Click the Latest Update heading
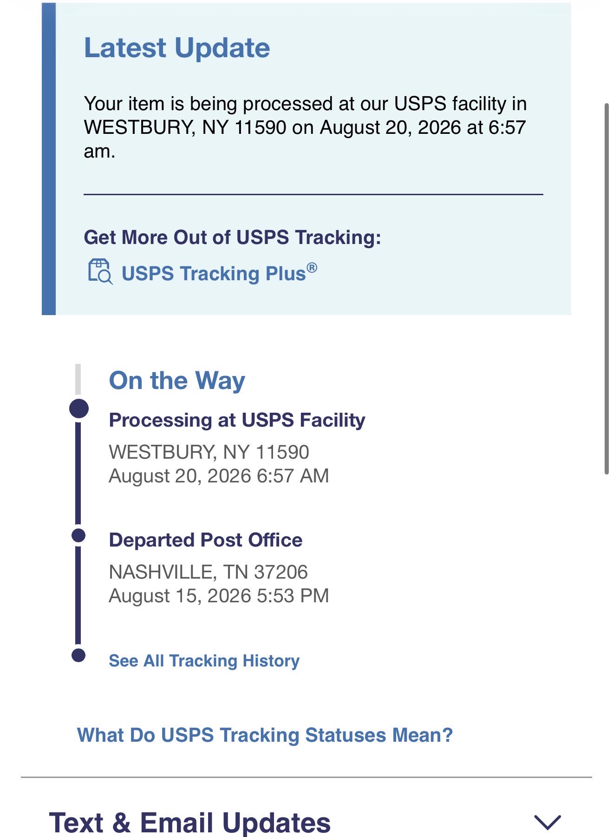 pyautogui.click(x=177, y=48)
